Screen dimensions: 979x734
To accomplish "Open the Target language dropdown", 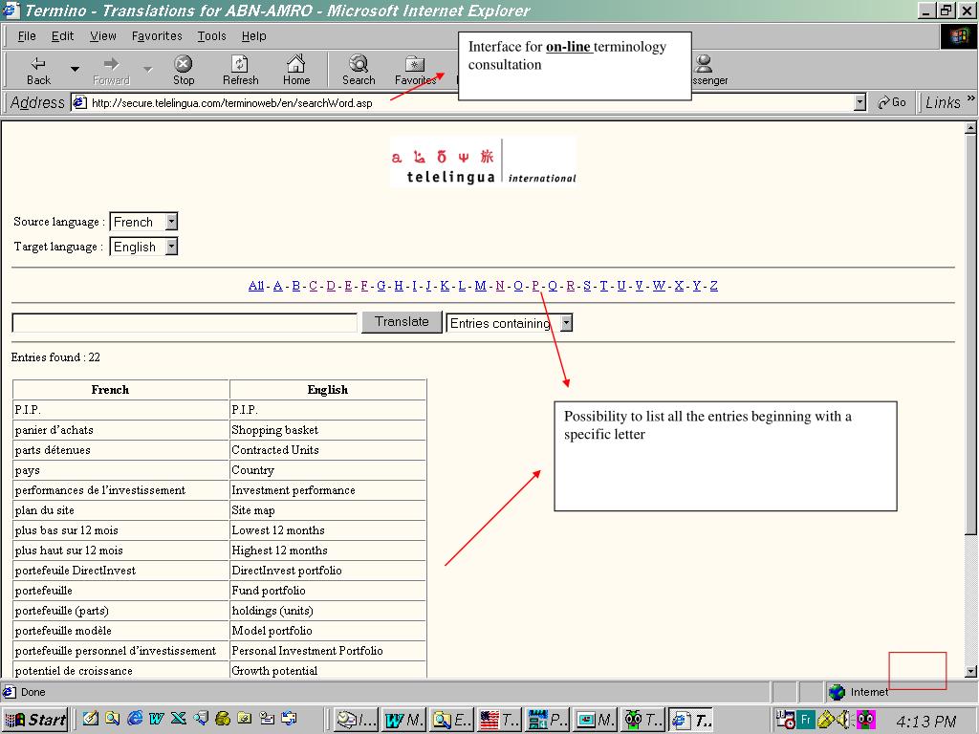I will point(143,247).
